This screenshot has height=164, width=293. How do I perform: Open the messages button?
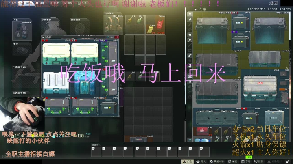(x=259, y=162)
